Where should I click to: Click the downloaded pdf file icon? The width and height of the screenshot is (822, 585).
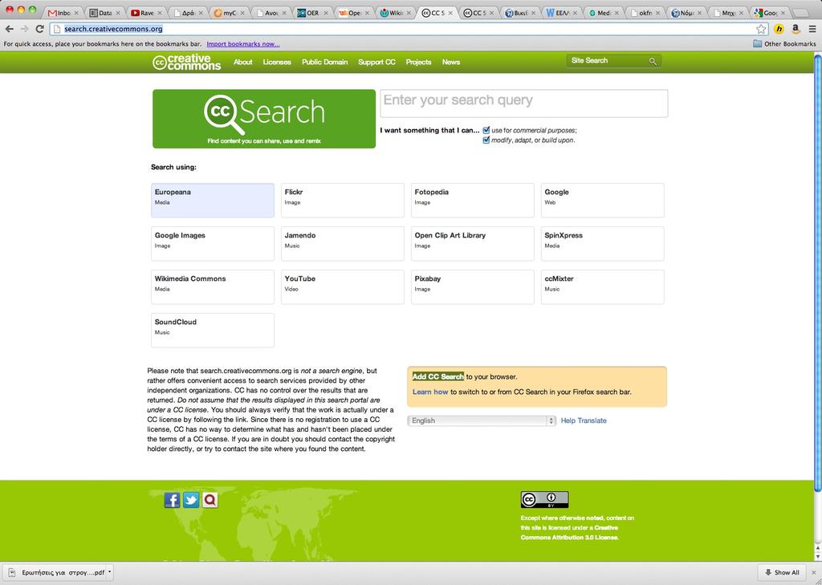pos(11,572)
